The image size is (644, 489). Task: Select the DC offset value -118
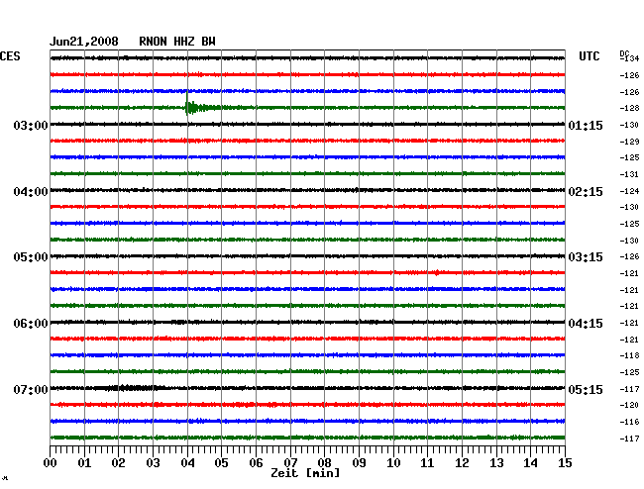(629, 355)
